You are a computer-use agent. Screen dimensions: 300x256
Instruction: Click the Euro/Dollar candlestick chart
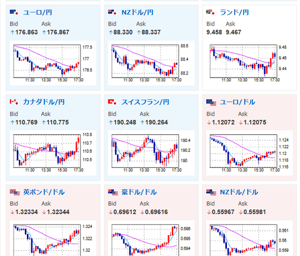pyautogui.click(x=249, y=153)
